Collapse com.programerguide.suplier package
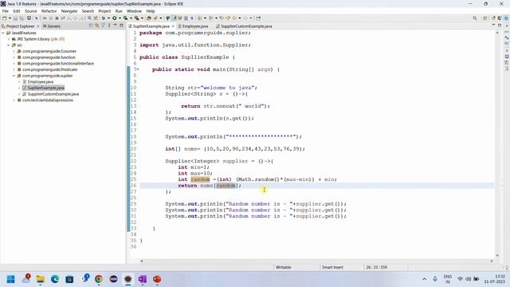 [x=14, y=76]
